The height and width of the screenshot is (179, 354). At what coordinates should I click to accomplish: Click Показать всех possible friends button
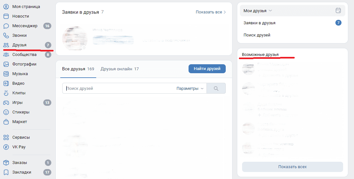[292, 167]
